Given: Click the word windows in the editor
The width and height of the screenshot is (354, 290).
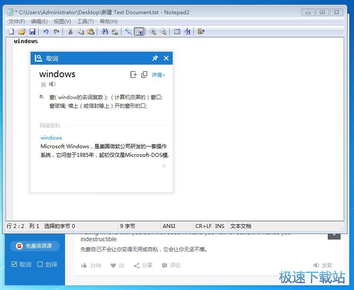Looking at the screenshot, I should [x=26, y=41].
